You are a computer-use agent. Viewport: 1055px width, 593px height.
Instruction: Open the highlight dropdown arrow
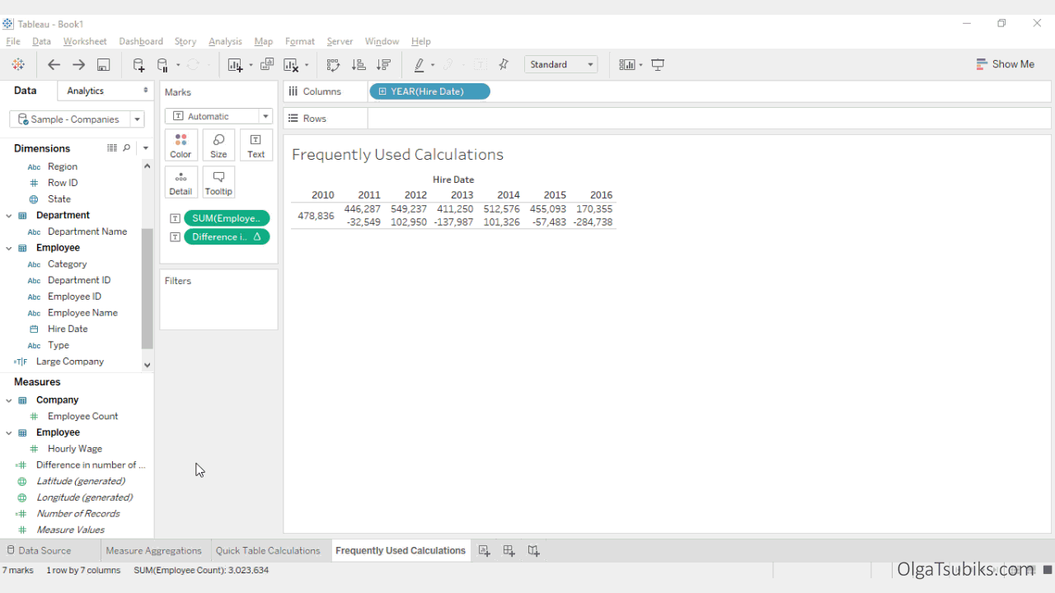pos(433,65)
